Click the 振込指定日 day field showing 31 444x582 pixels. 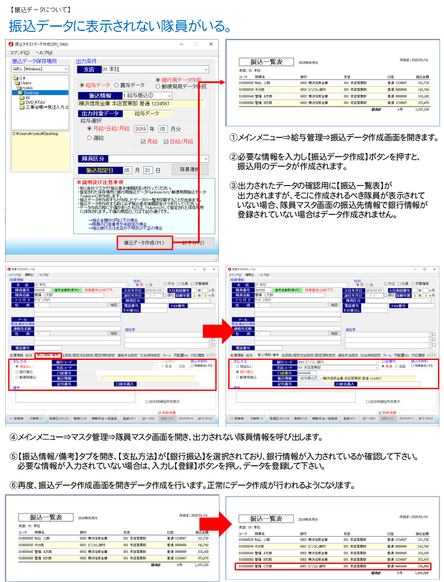(148, 170)
